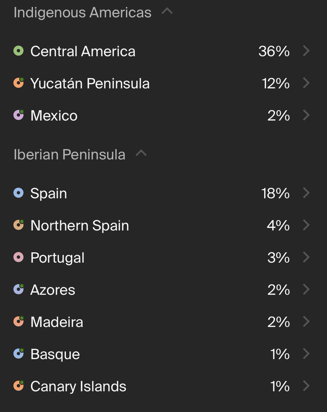
Task: Click the Canary Islands orange color marker
Action: tap(19, 386)
